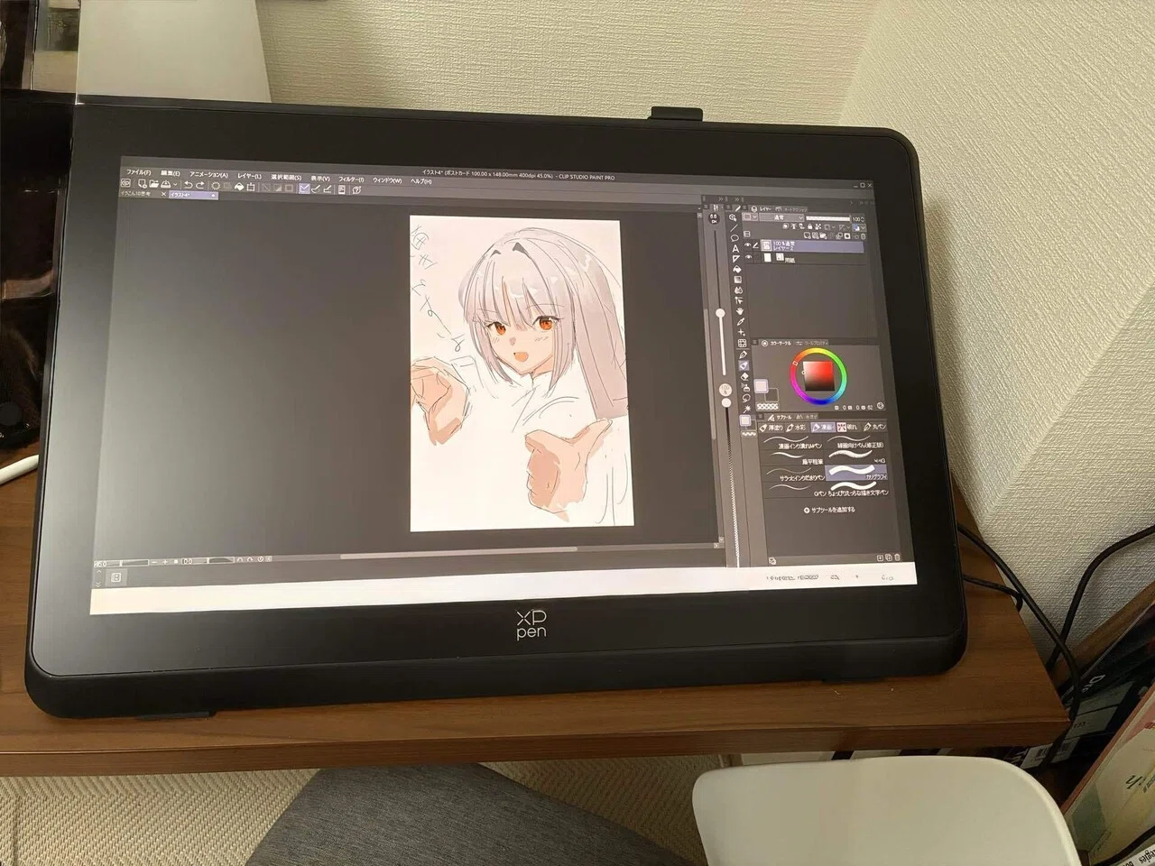This screenshot has width=1155, height=866.
Task: Click the delete sub tool trash icon
Action: (897, 557)
